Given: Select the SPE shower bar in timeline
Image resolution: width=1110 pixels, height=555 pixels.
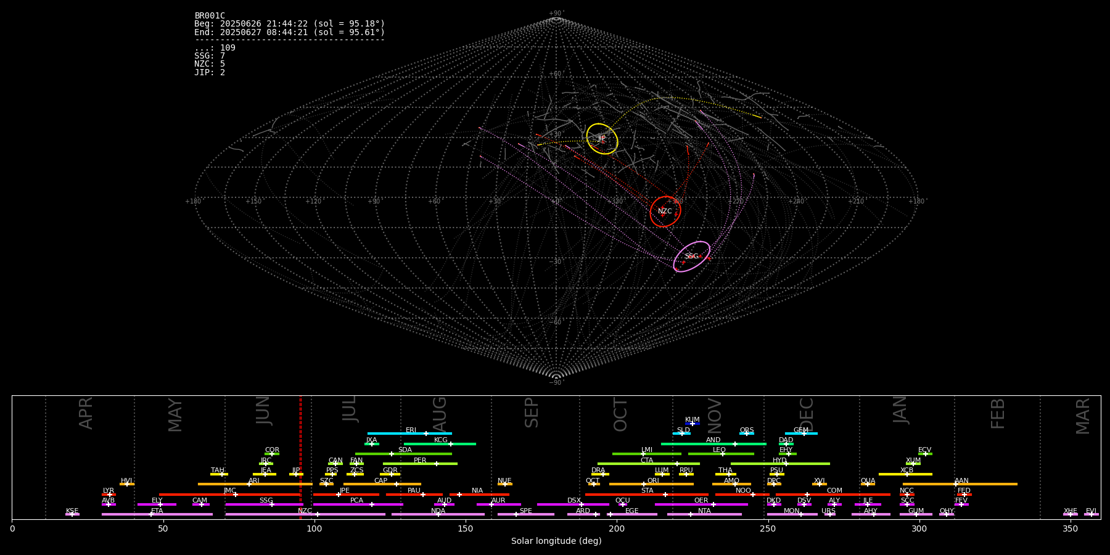Looking at the screenshot, I should [526, 514].
